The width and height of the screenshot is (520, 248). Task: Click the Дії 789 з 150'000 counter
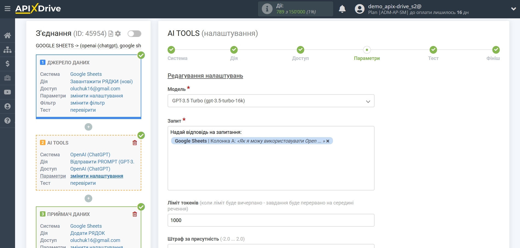coord(296,9)
